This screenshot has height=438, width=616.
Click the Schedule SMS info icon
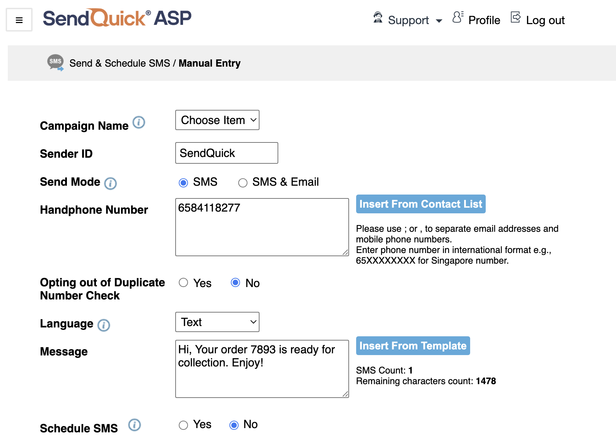pyautogui.click(x=135, y=425)
